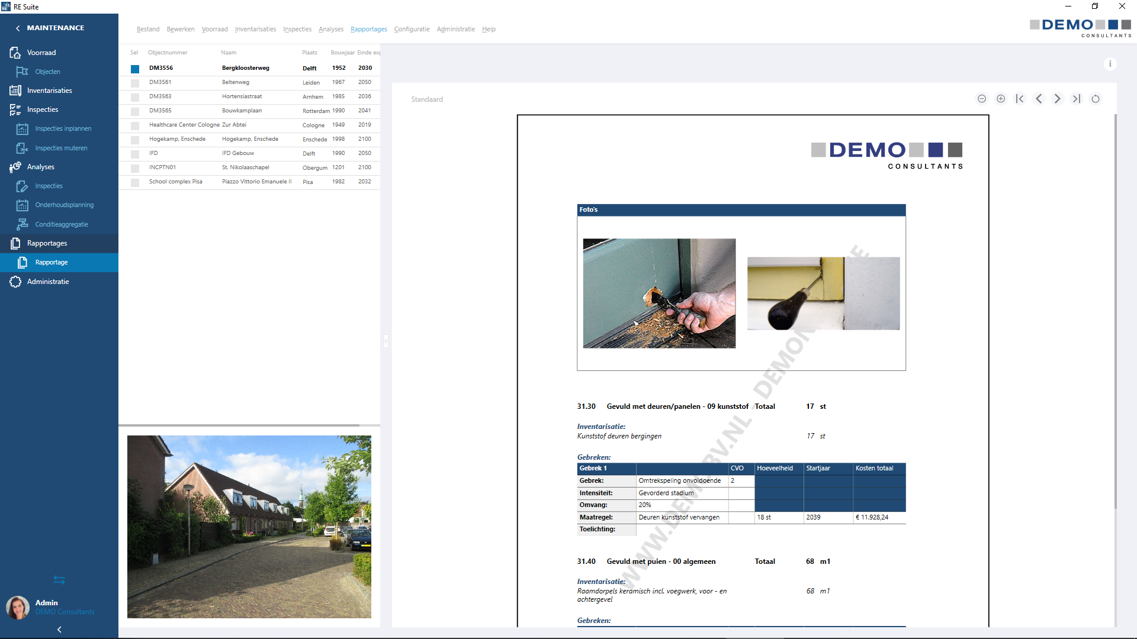Open Inspecties inplannen in the sidebar
The width and height of the screenshot is (1137, 639).
pos(63,128)
